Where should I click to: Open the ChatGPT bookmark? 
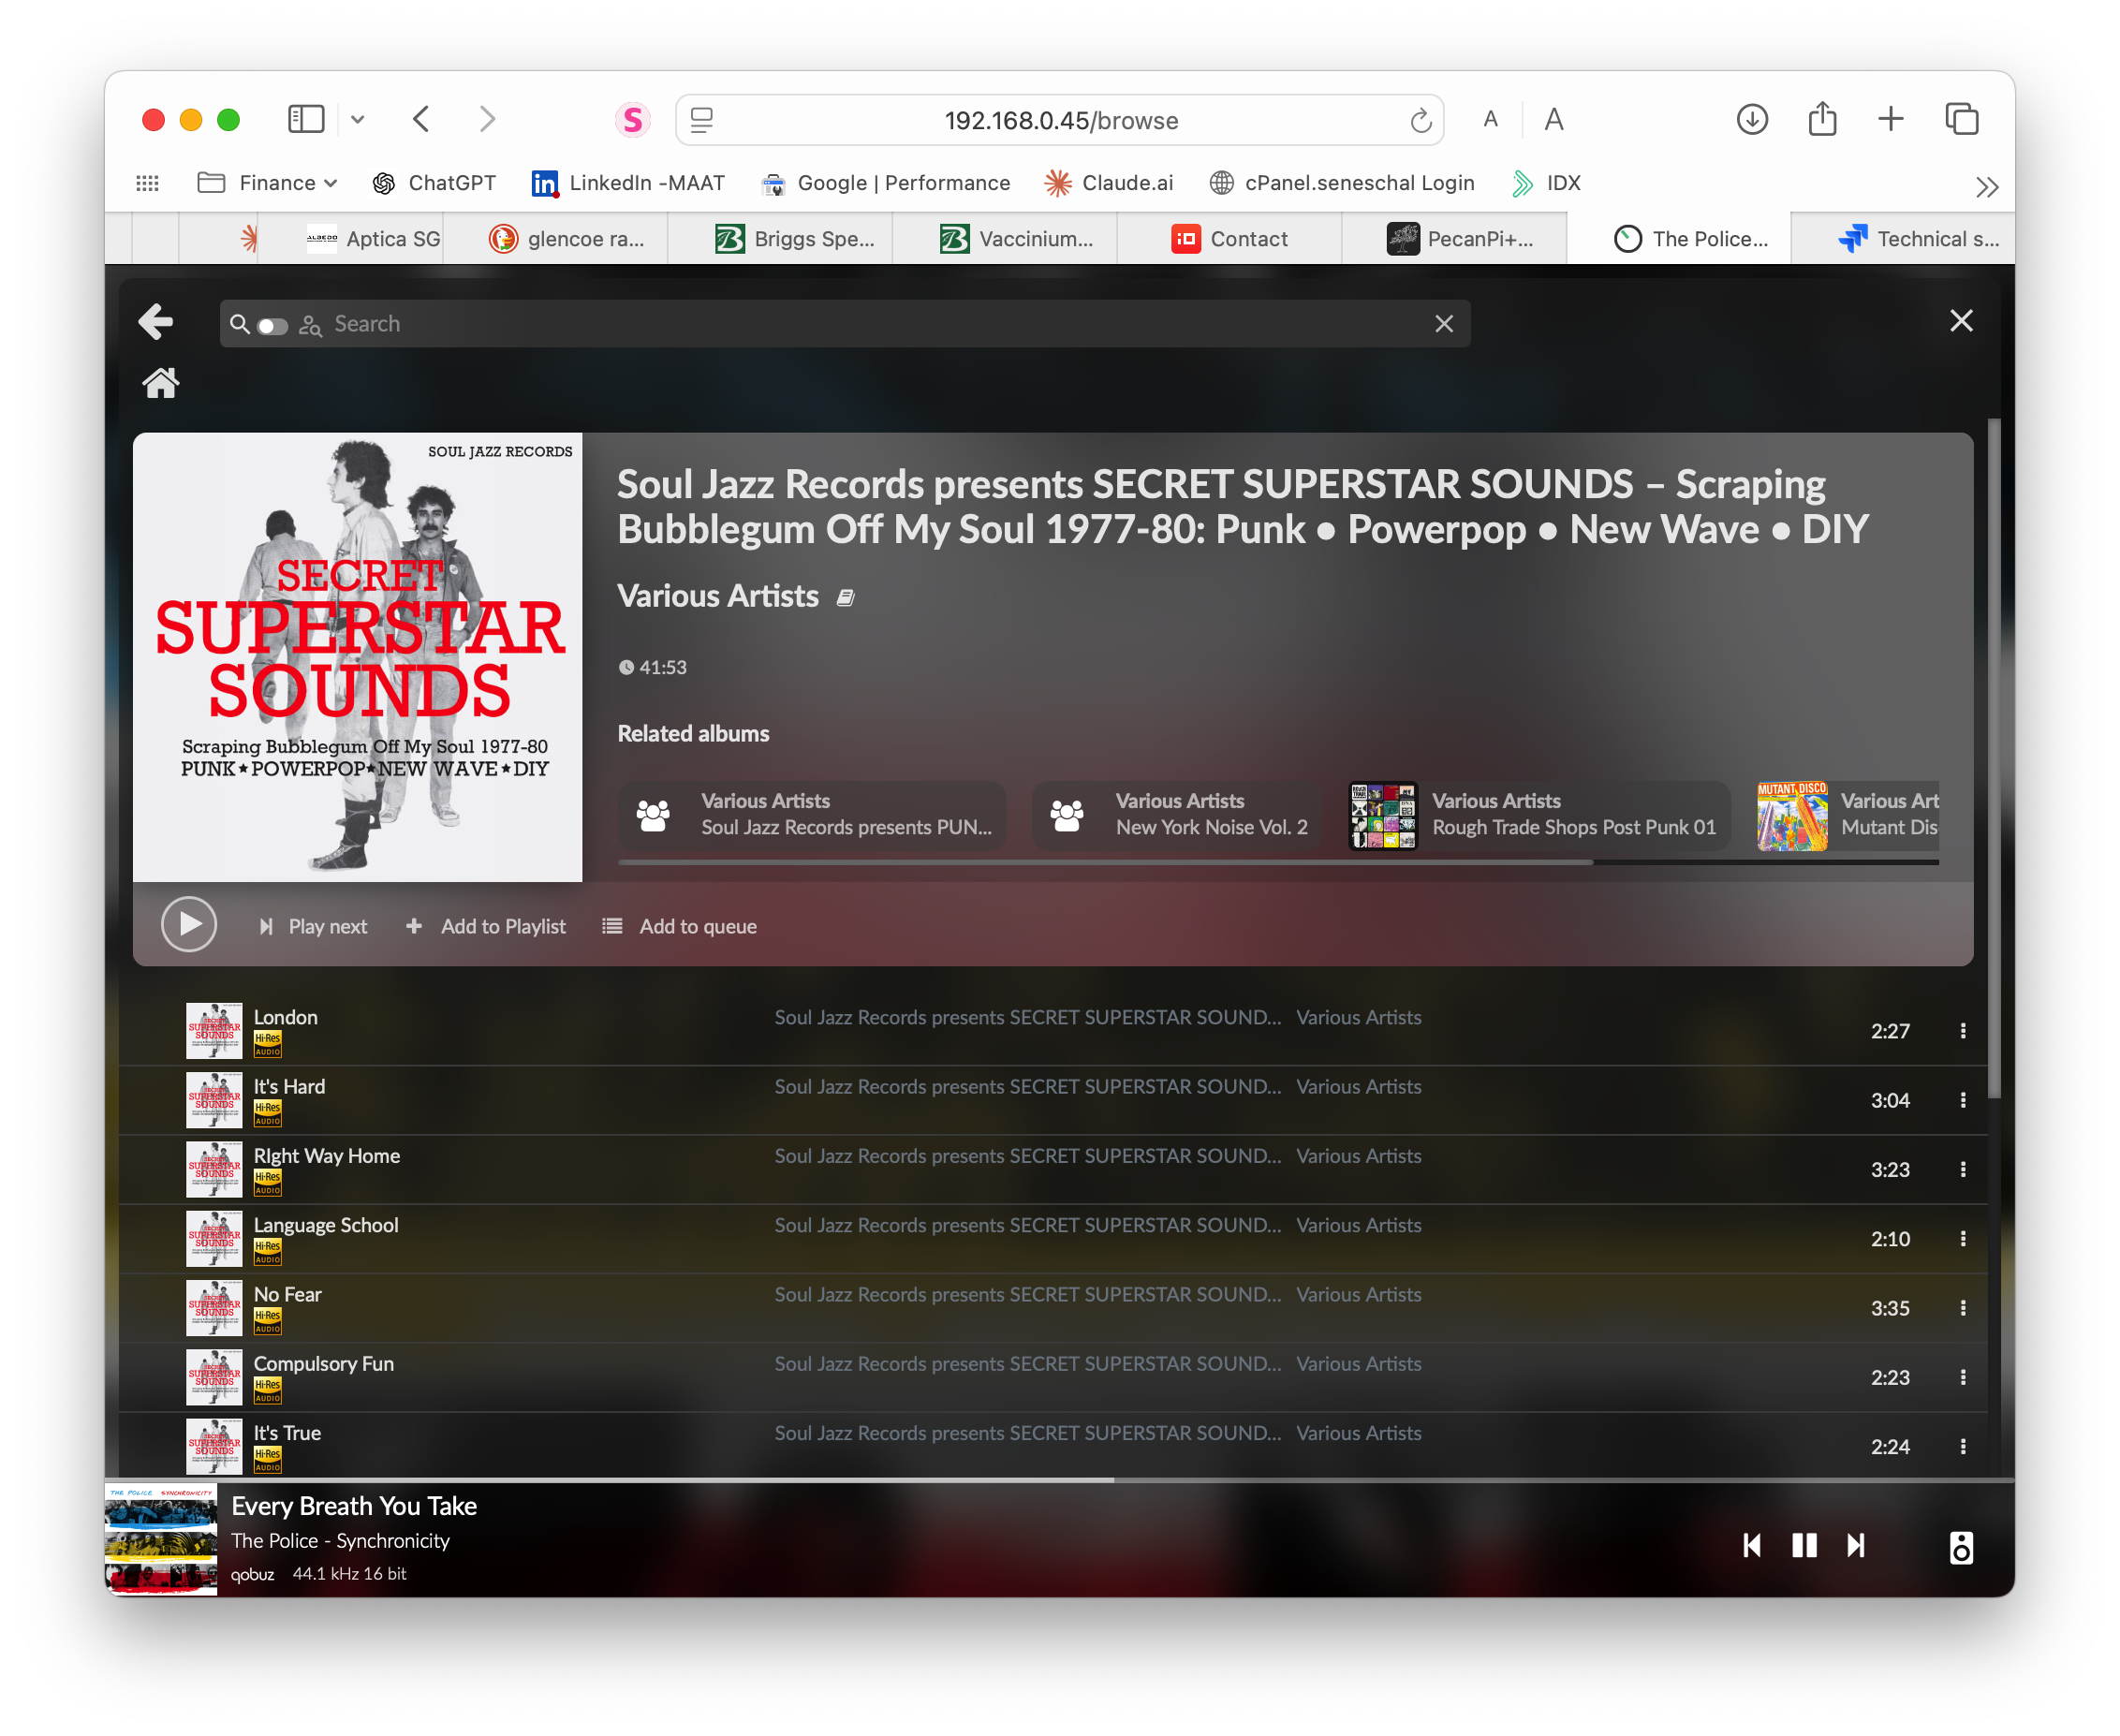434,183
